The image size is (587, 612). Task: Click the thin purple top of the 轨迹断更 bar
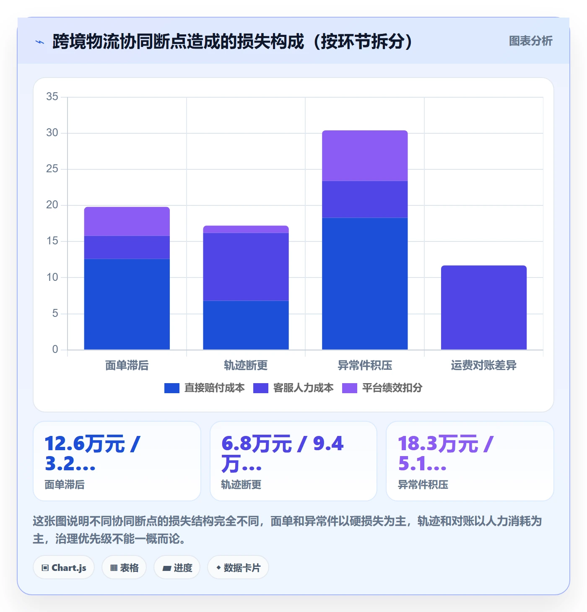pos(246,229)
